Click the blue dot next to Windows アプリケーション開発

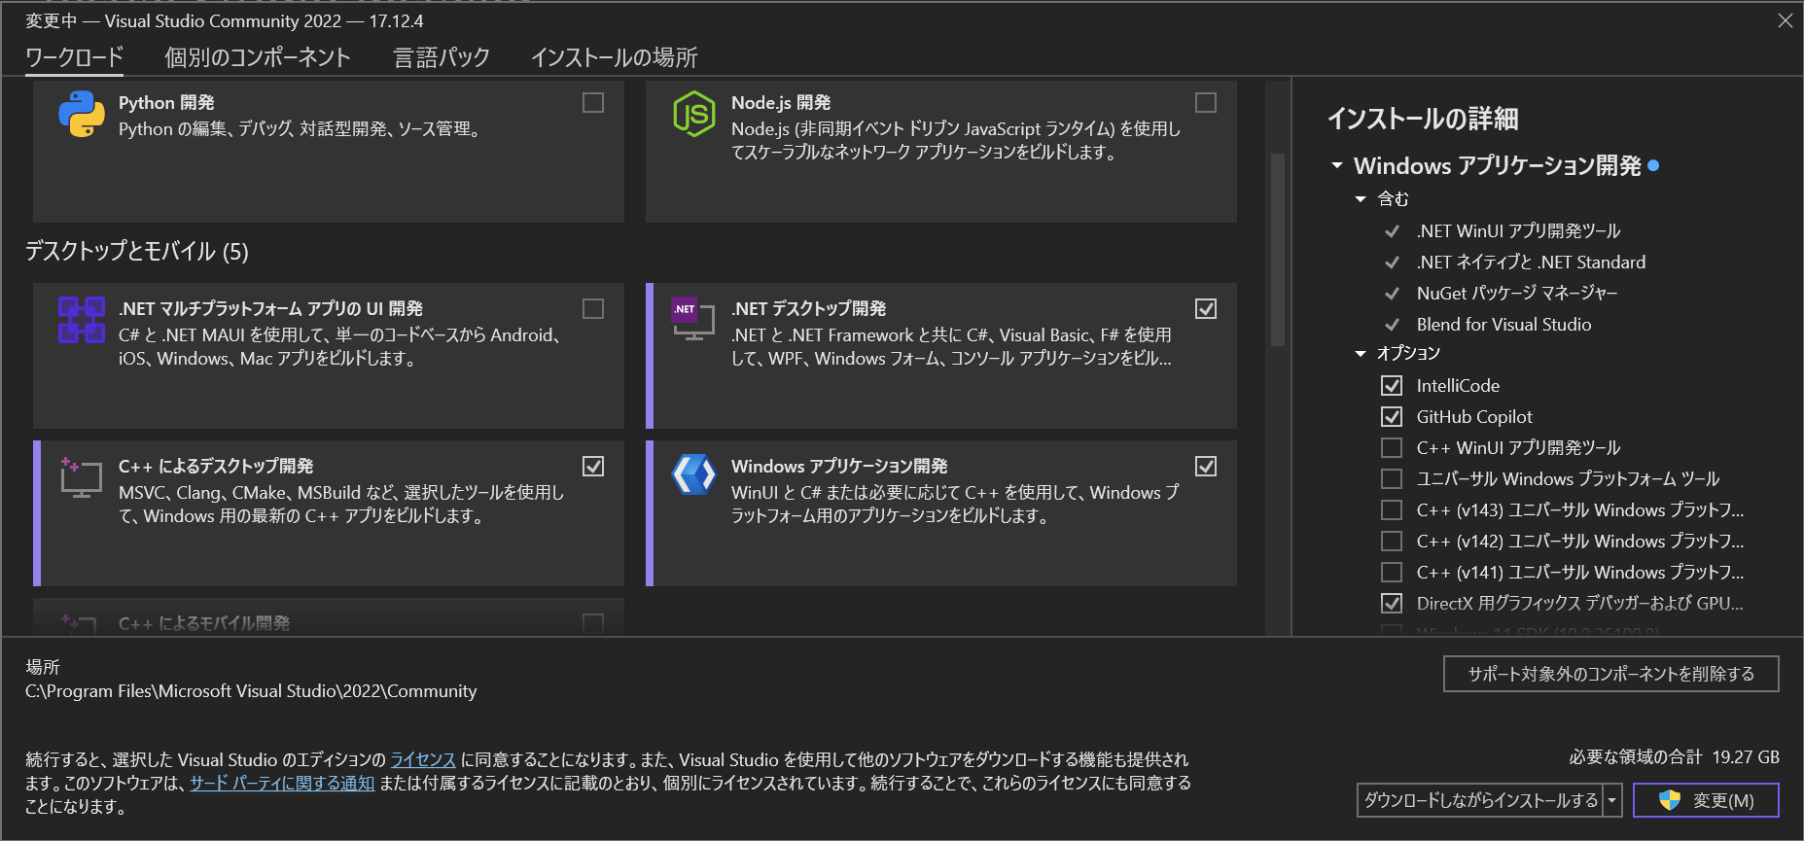click(1653, 166)
